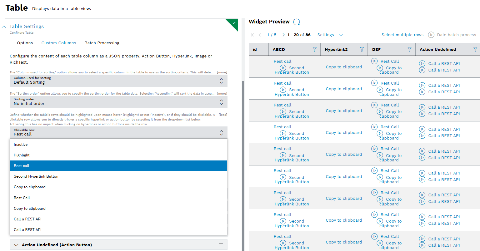This screenshot has width=480, height=251.
Task: Collapse description with the [less] link
Action: [223, 115]
